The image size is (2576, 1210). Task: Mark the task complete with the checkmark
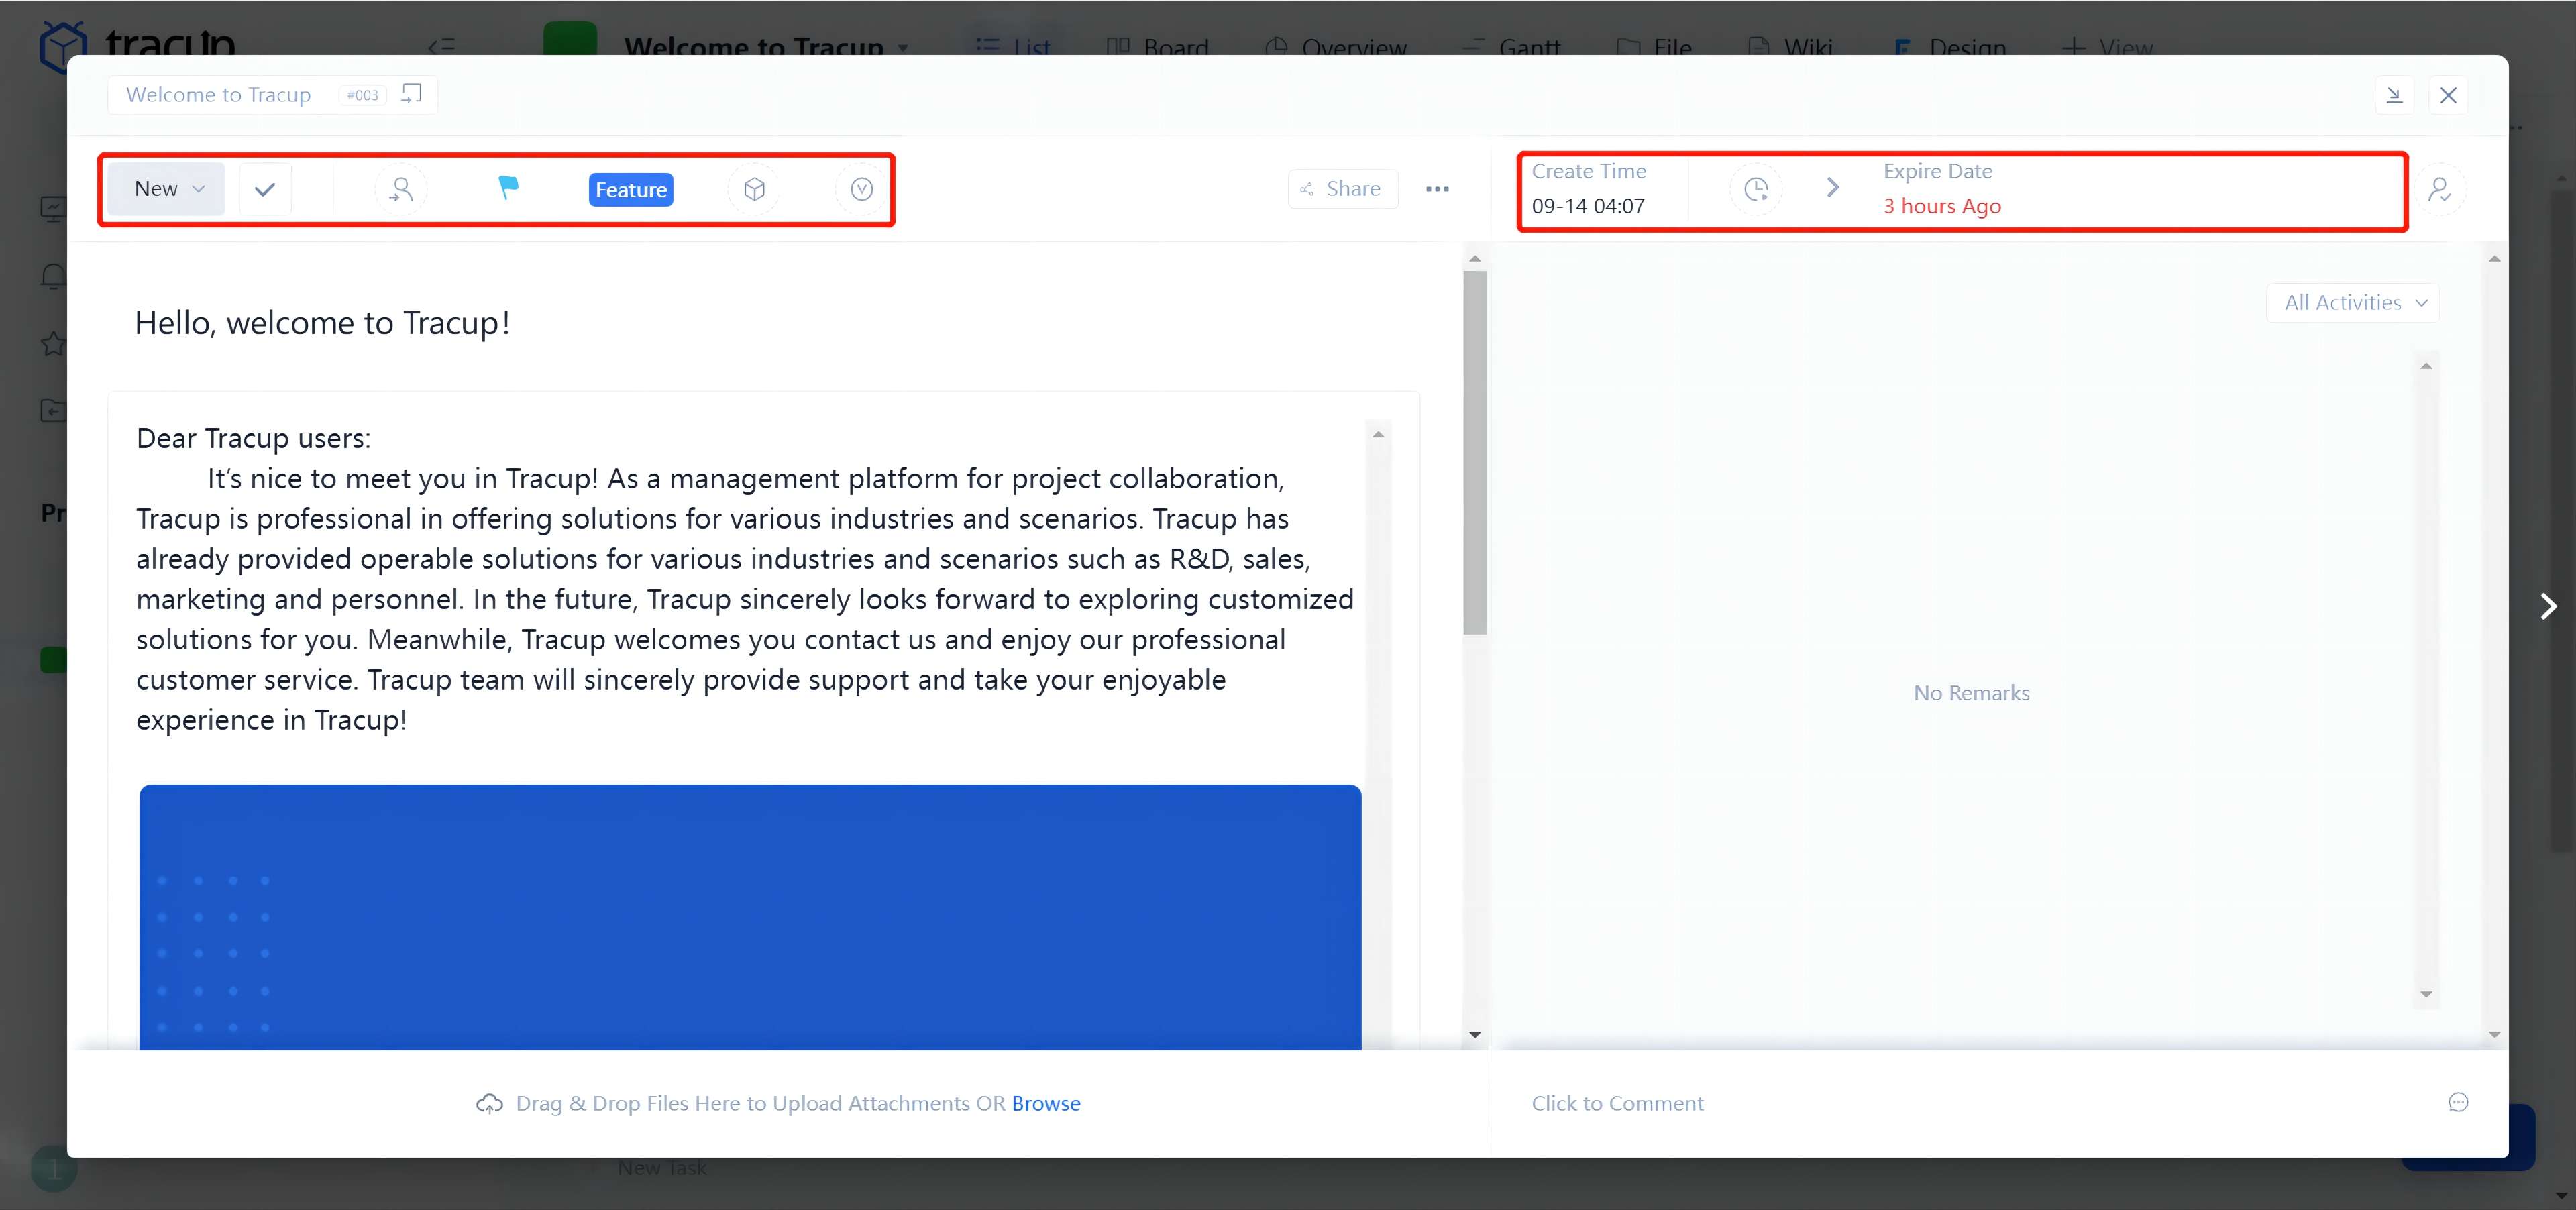pyautogui.click(x=264, y=188)
